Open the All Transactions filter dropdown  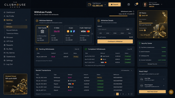[x=127, y=71]
